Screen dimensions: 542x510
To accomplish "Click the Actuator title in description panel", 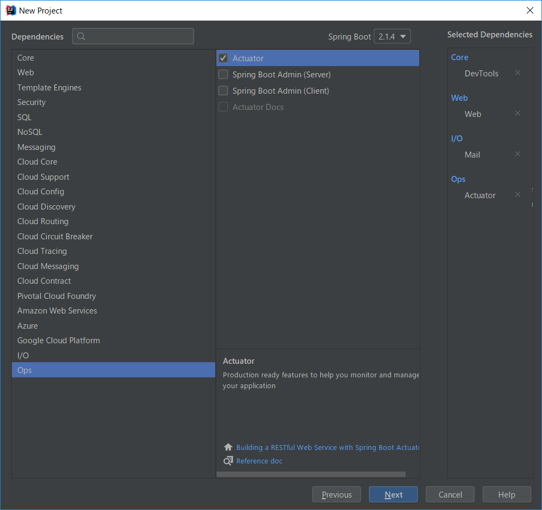I will (x=239, y=361).
